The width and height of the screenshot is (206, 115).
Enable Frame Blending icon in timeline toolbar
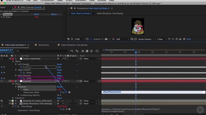(87, 51)
